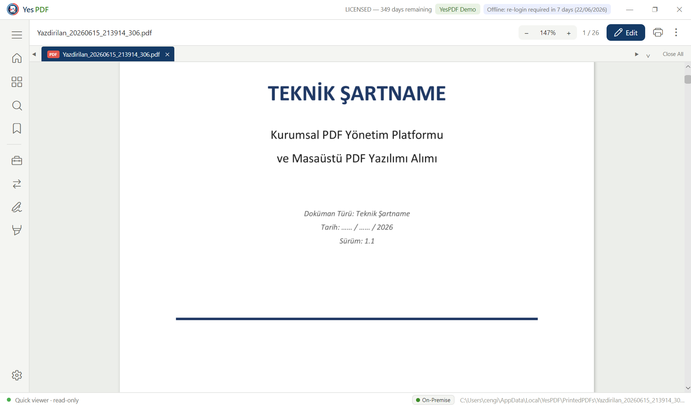Expand the tab list dropdown chevron
The image size is (691, 406).
click(648, 55)
